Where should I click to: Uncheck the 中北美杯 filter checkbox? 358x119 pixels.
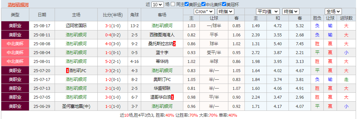(203, 4)
